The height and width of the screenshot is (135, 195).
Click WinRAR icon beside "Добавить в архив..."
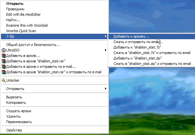tap(4, 56)
